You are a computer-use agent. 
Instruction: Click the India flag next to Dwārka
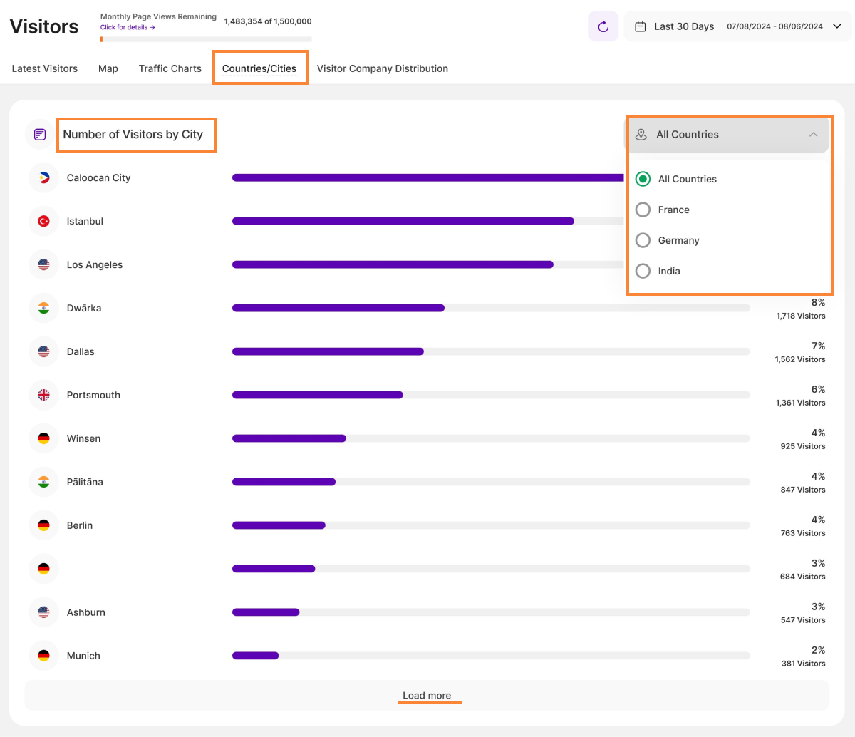click(43, 308)
